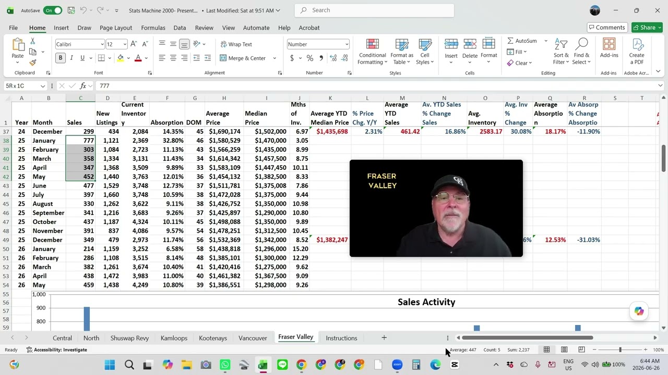This screenshot has height=375, width=668.
Task: Switch to Page Break Preview view
Action: click(581, 349)
